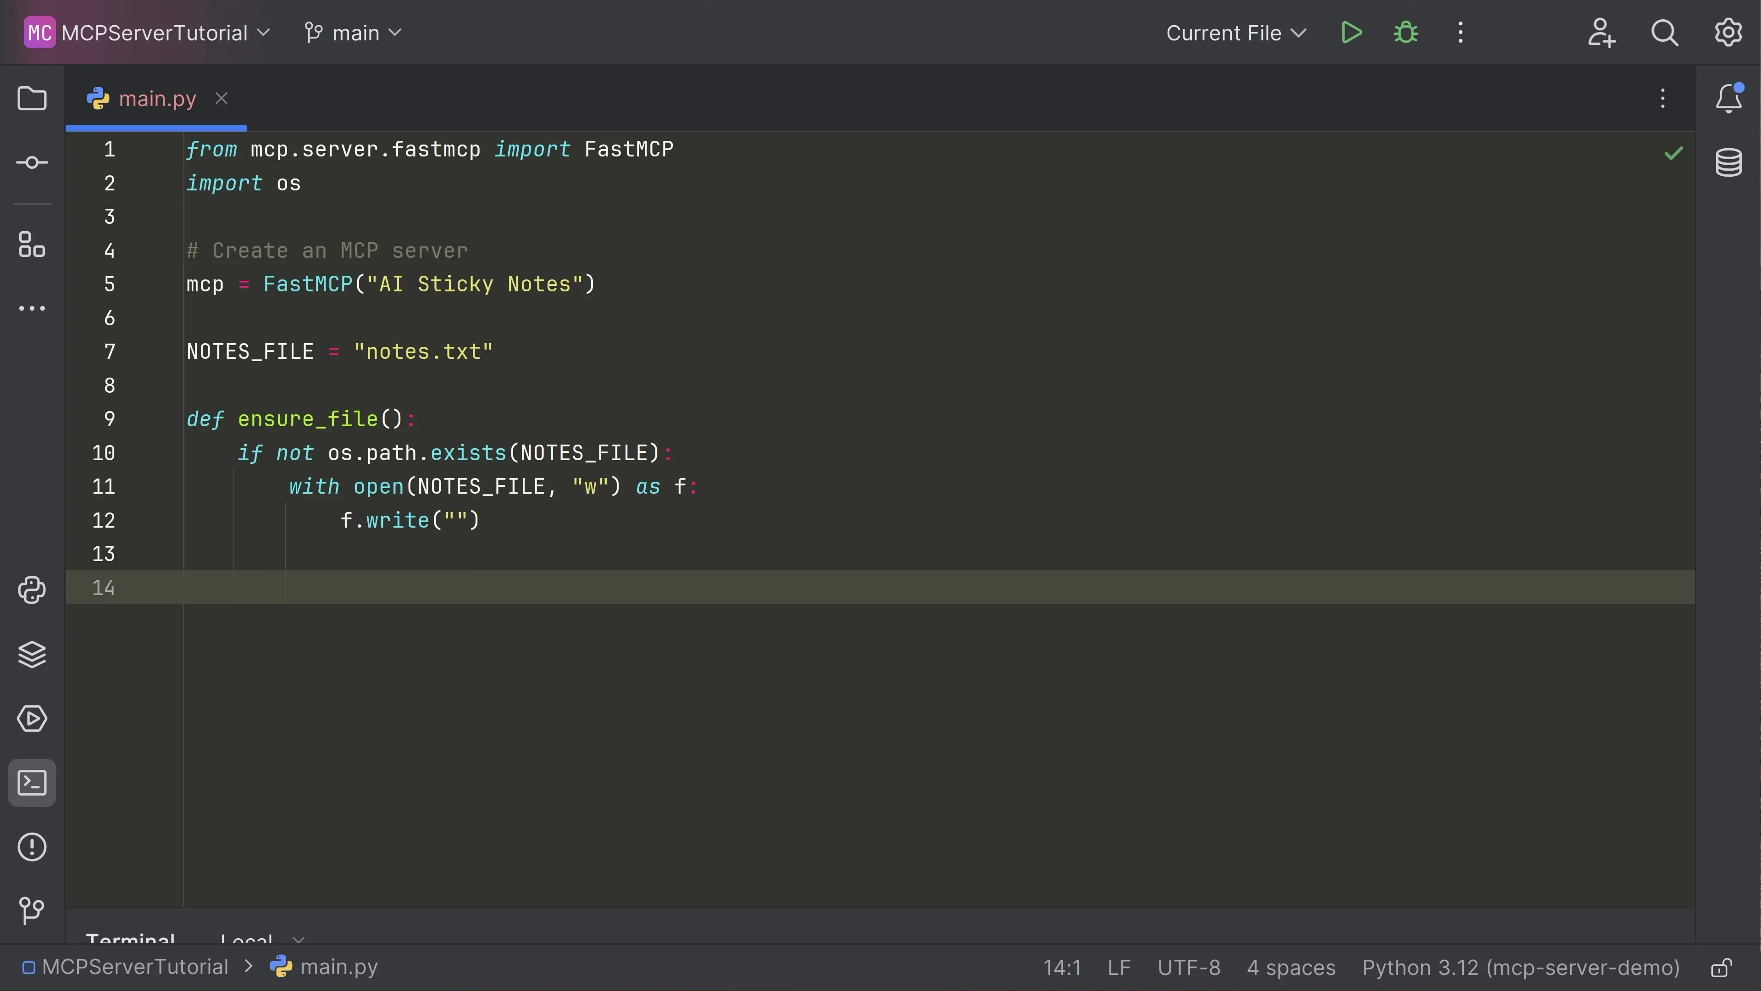Open the Commit tool window
The image size is (1761, 991).
point(32,162)
